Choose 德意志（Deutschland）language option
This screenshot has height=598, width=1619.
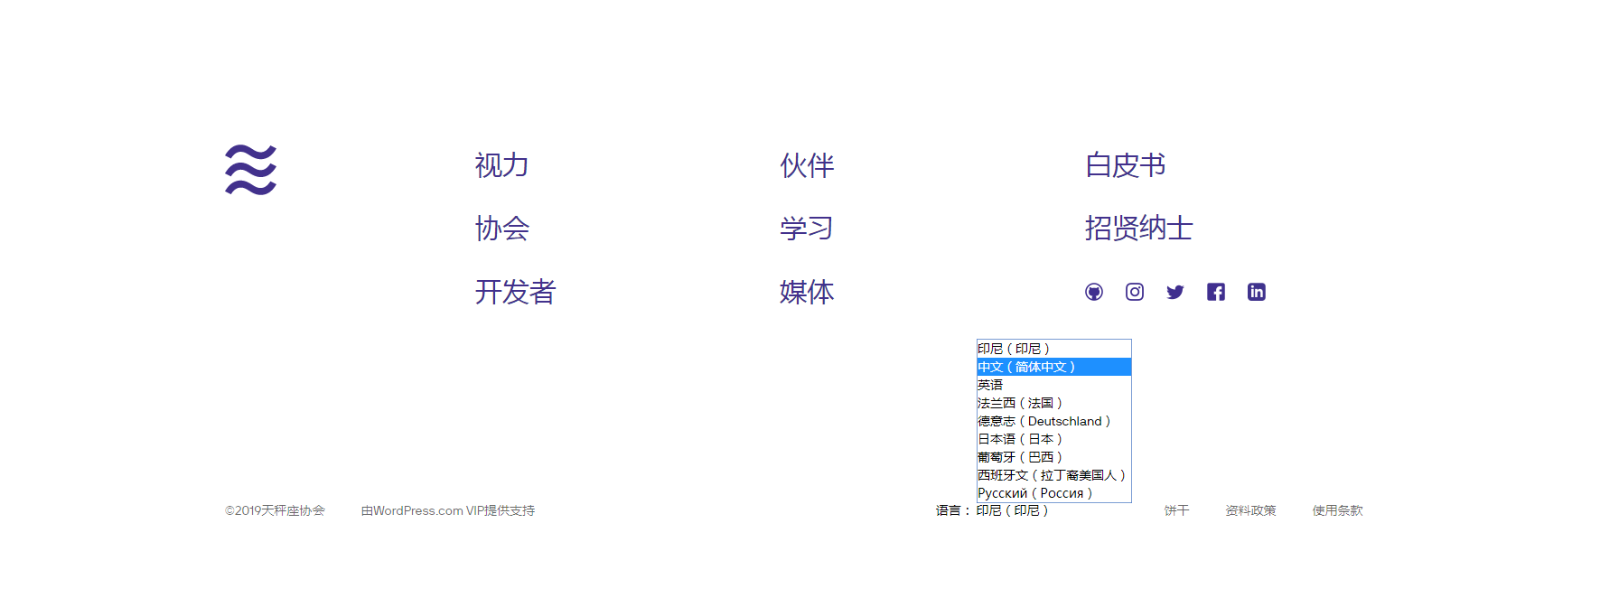[x=1043, y=421]
